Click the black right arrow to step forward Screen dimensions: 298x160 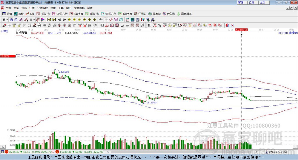[64, 20]
